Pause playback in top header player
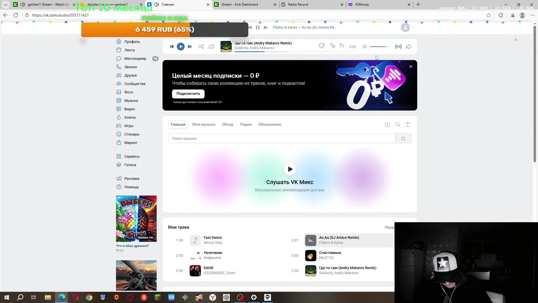Viewport: 538px width, 303px height. [x=258, y=27]
